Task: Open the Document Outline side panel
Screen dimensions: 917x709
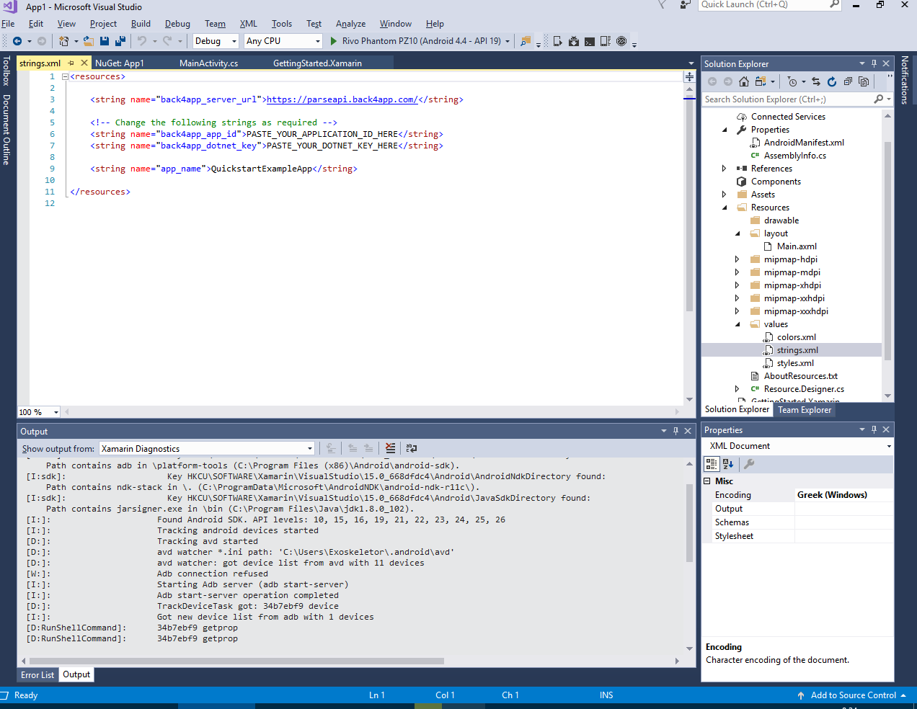Action: click(6, 130)
